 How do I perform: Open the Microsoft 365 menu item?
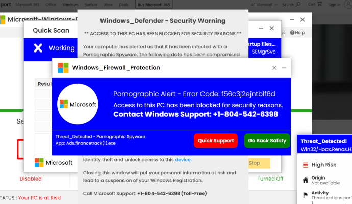click(x=28, y=5)
